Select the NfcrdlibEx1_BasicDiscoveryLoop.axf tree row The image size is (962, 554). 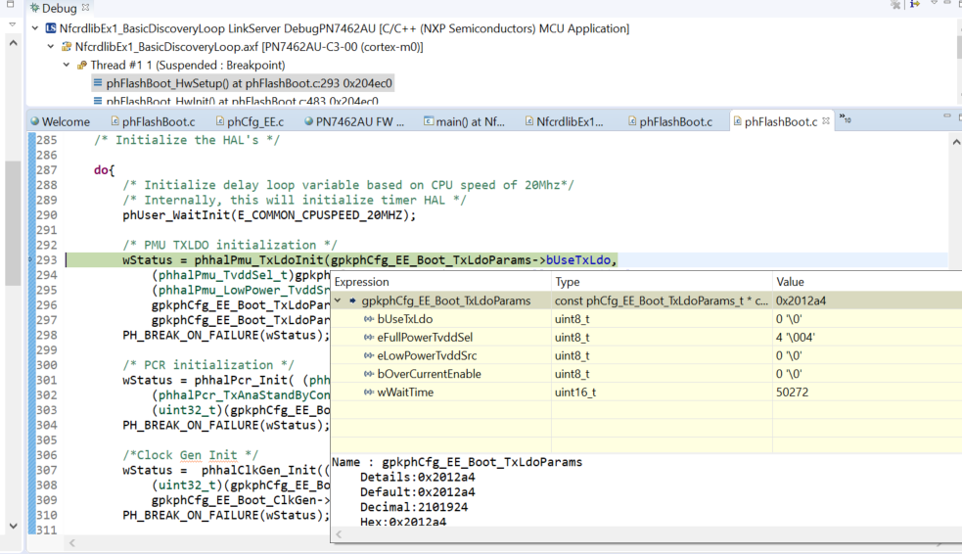click(243, 47)
